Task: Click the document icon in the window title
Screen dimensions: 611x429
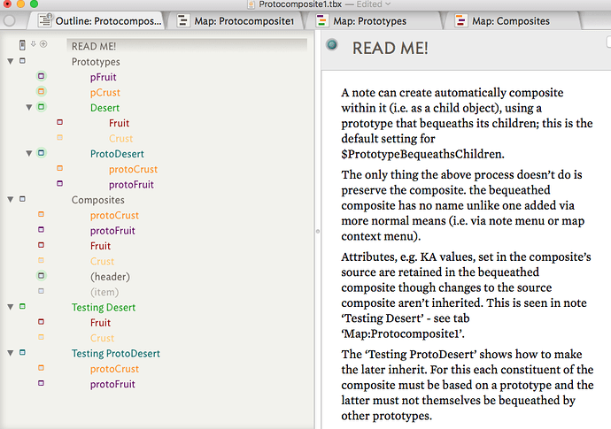Action: point(251,4)
